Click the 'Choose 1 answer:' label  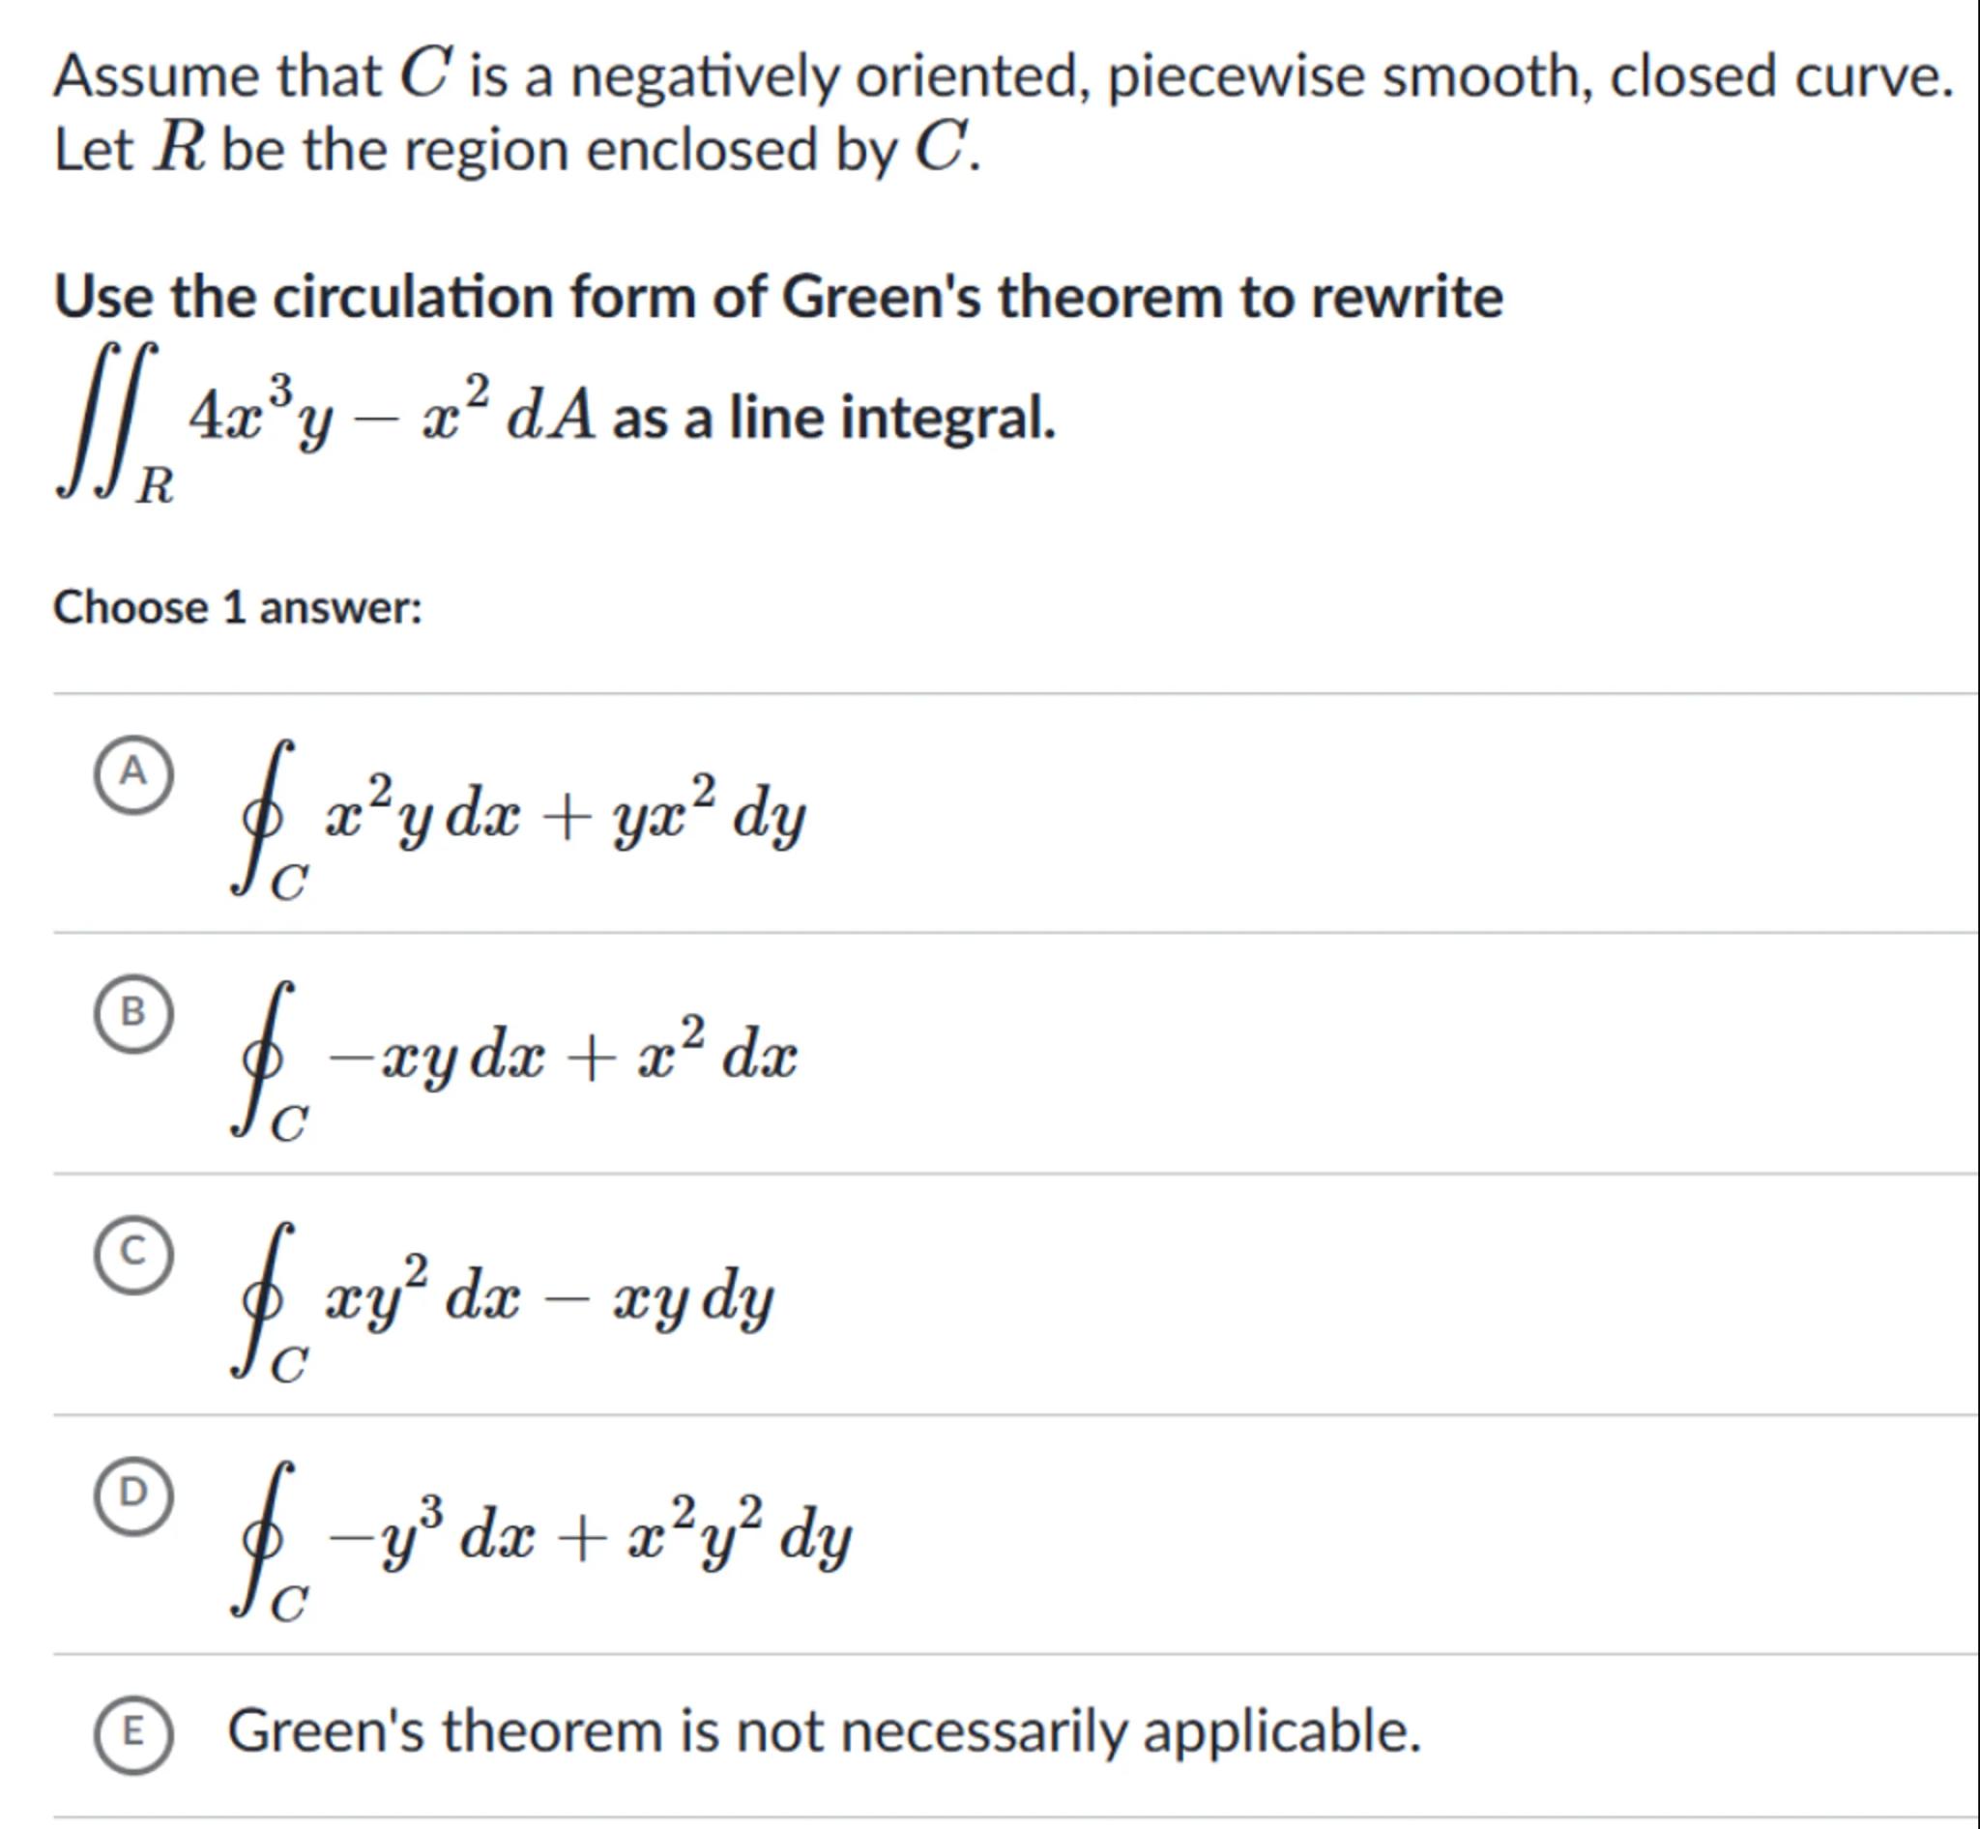click(x=238, y=608)
